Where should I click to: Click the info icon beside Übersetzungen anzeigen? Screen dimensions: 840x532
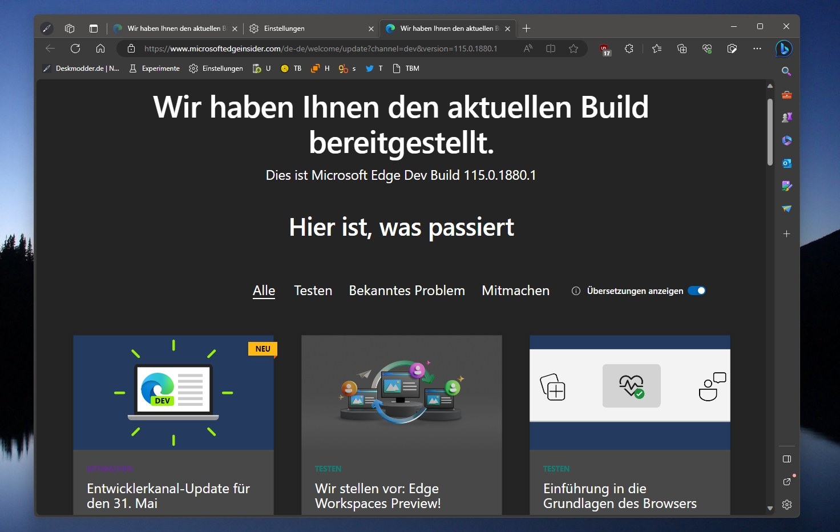point(576,291)
